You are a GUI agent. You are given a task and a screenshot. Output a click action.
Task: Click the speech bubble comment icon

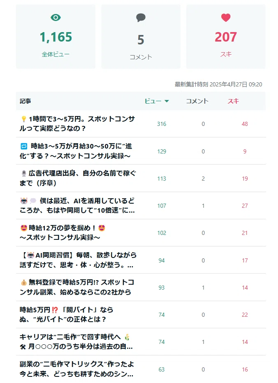coord(141,18)
